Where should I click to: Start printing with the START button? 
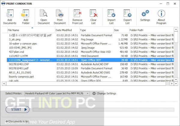click(17, 110)
